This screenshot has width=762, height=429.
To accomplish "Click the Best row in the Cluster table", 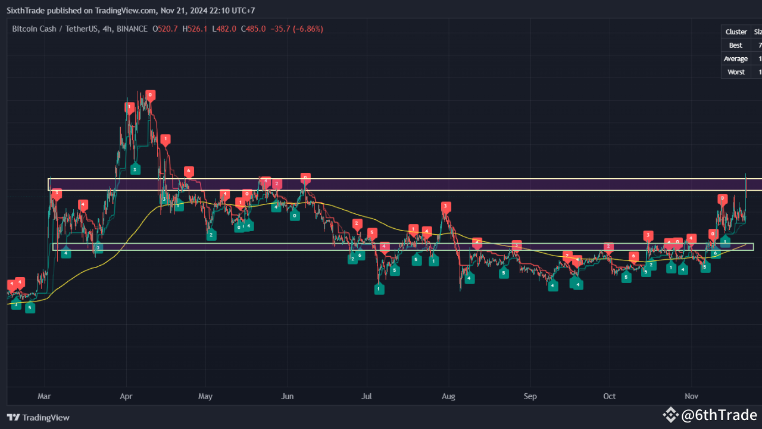I will [x=736, y=45].
